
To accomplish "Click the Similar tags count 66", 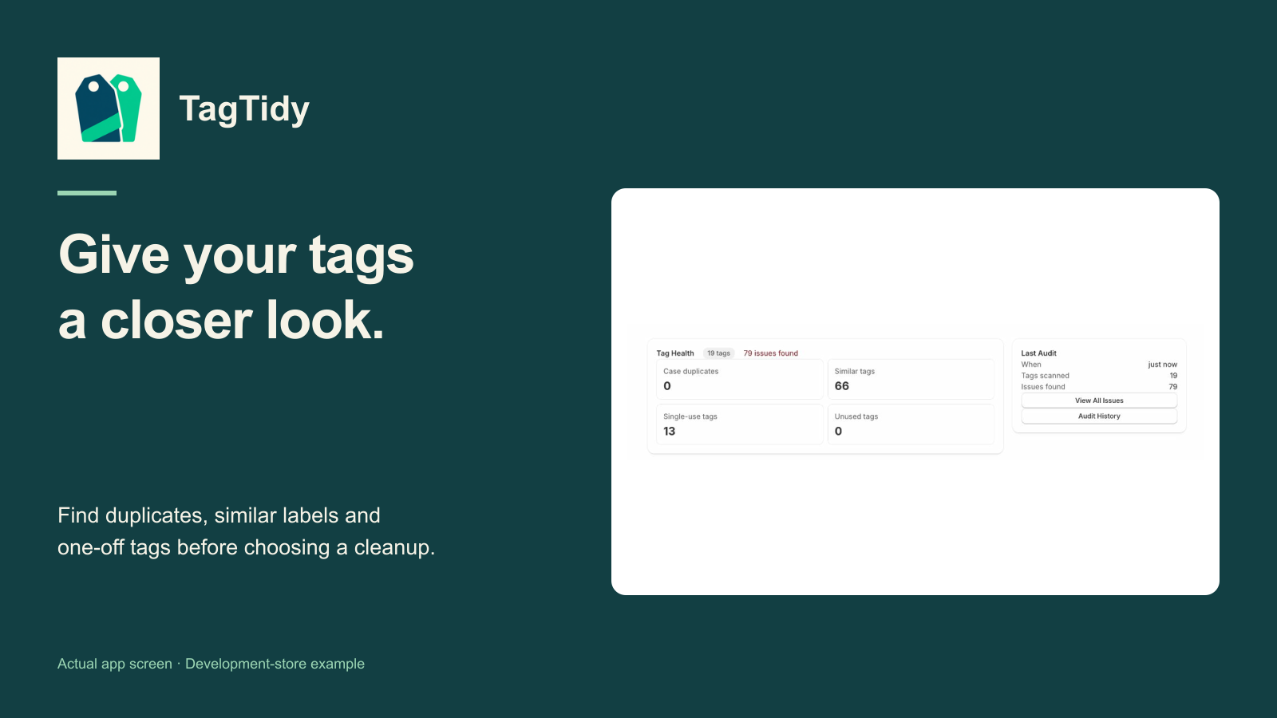I will click(x=842, y=386).
